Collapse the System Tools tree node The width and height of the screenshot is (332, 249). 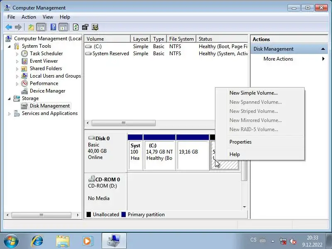click(x=9, y=46)
